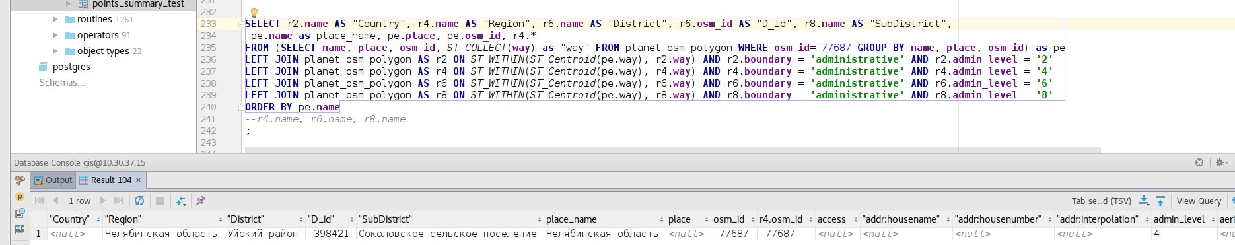Click the console history icon with clock

point(20,213)
